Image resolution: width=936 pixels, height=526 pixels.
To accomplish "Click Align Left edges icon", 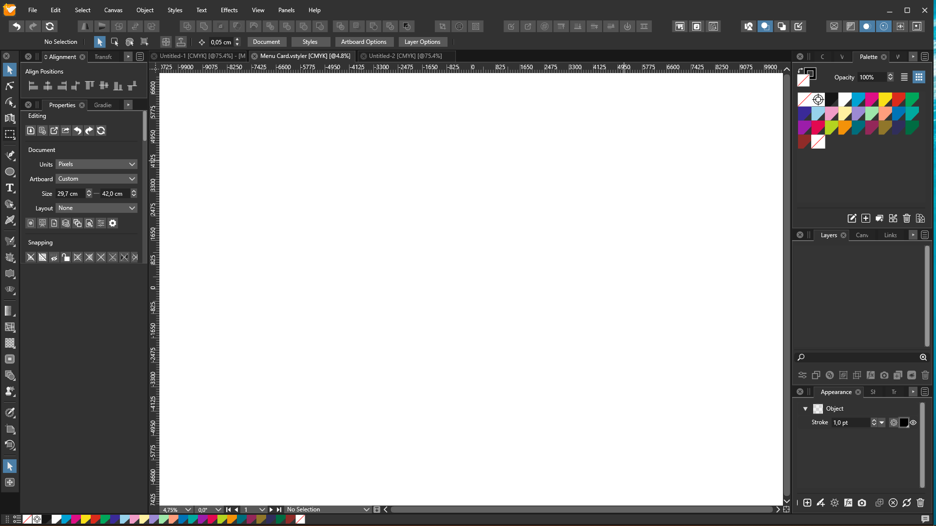I will tap(33, 86).
